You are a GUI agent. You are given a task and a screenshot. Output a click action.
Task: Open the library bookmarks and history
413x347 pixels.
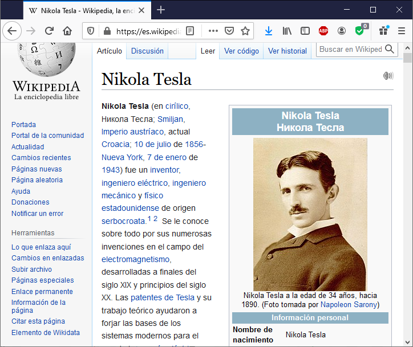point(287,31)
